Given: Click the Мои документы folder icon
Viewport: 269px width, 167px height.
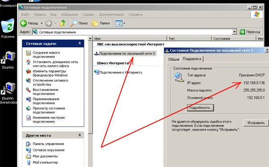Looking at the screenshot, I should tap(28, 156).
